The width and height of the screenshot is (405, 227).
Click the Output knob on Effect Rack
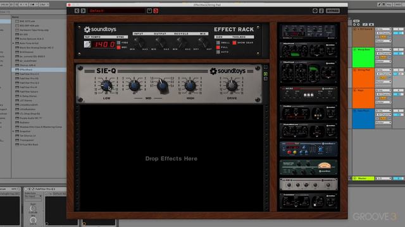click(x=161, y=42)
